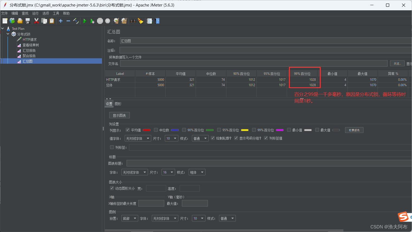Image resolution: width=412 pixels, height=232 pixels.
Task: Collapse the Test Plan tree node
Action: click(3, 28)
